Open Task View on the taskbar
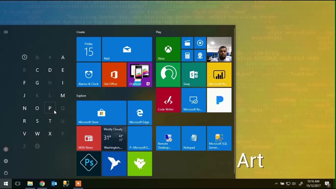This screenshot has height=189, width=336. (18, 184)
